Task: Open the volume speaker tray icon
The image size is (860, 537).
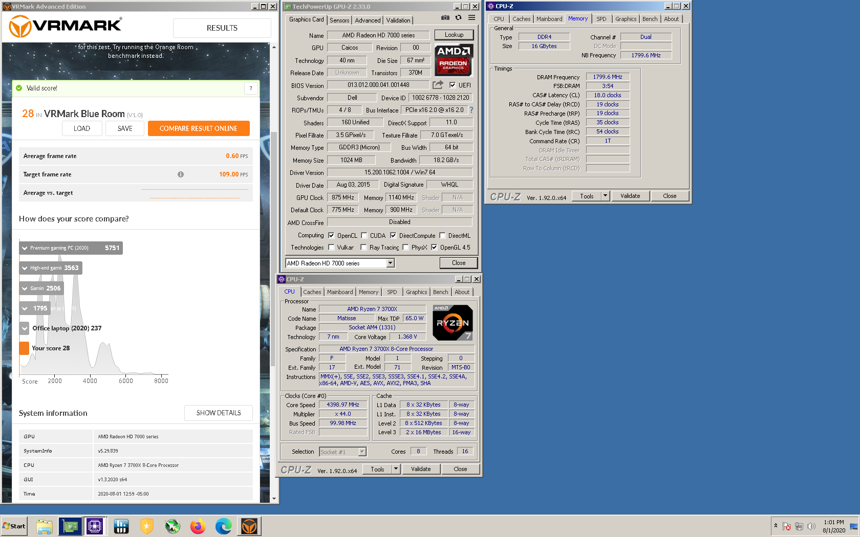Action: [811, 526]
